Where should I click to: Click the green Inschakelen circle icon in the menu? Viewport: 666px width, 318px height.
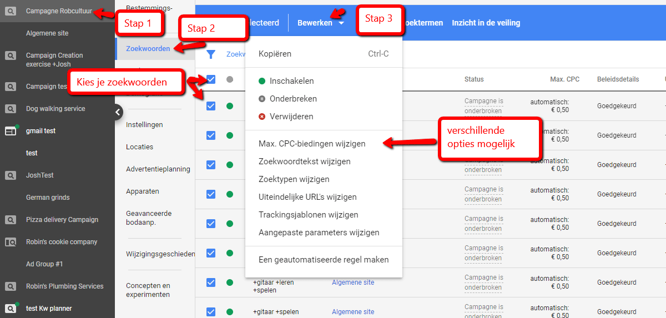pos(262,81)
